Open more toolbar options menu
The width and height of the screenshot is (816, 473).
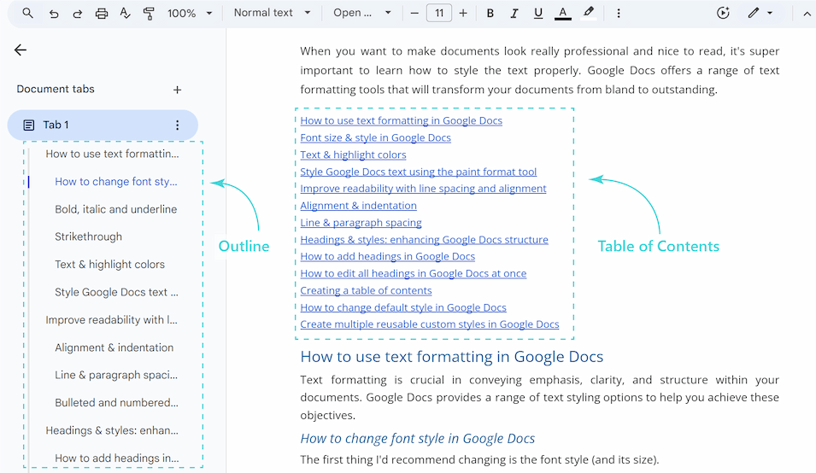coord(619,14)
